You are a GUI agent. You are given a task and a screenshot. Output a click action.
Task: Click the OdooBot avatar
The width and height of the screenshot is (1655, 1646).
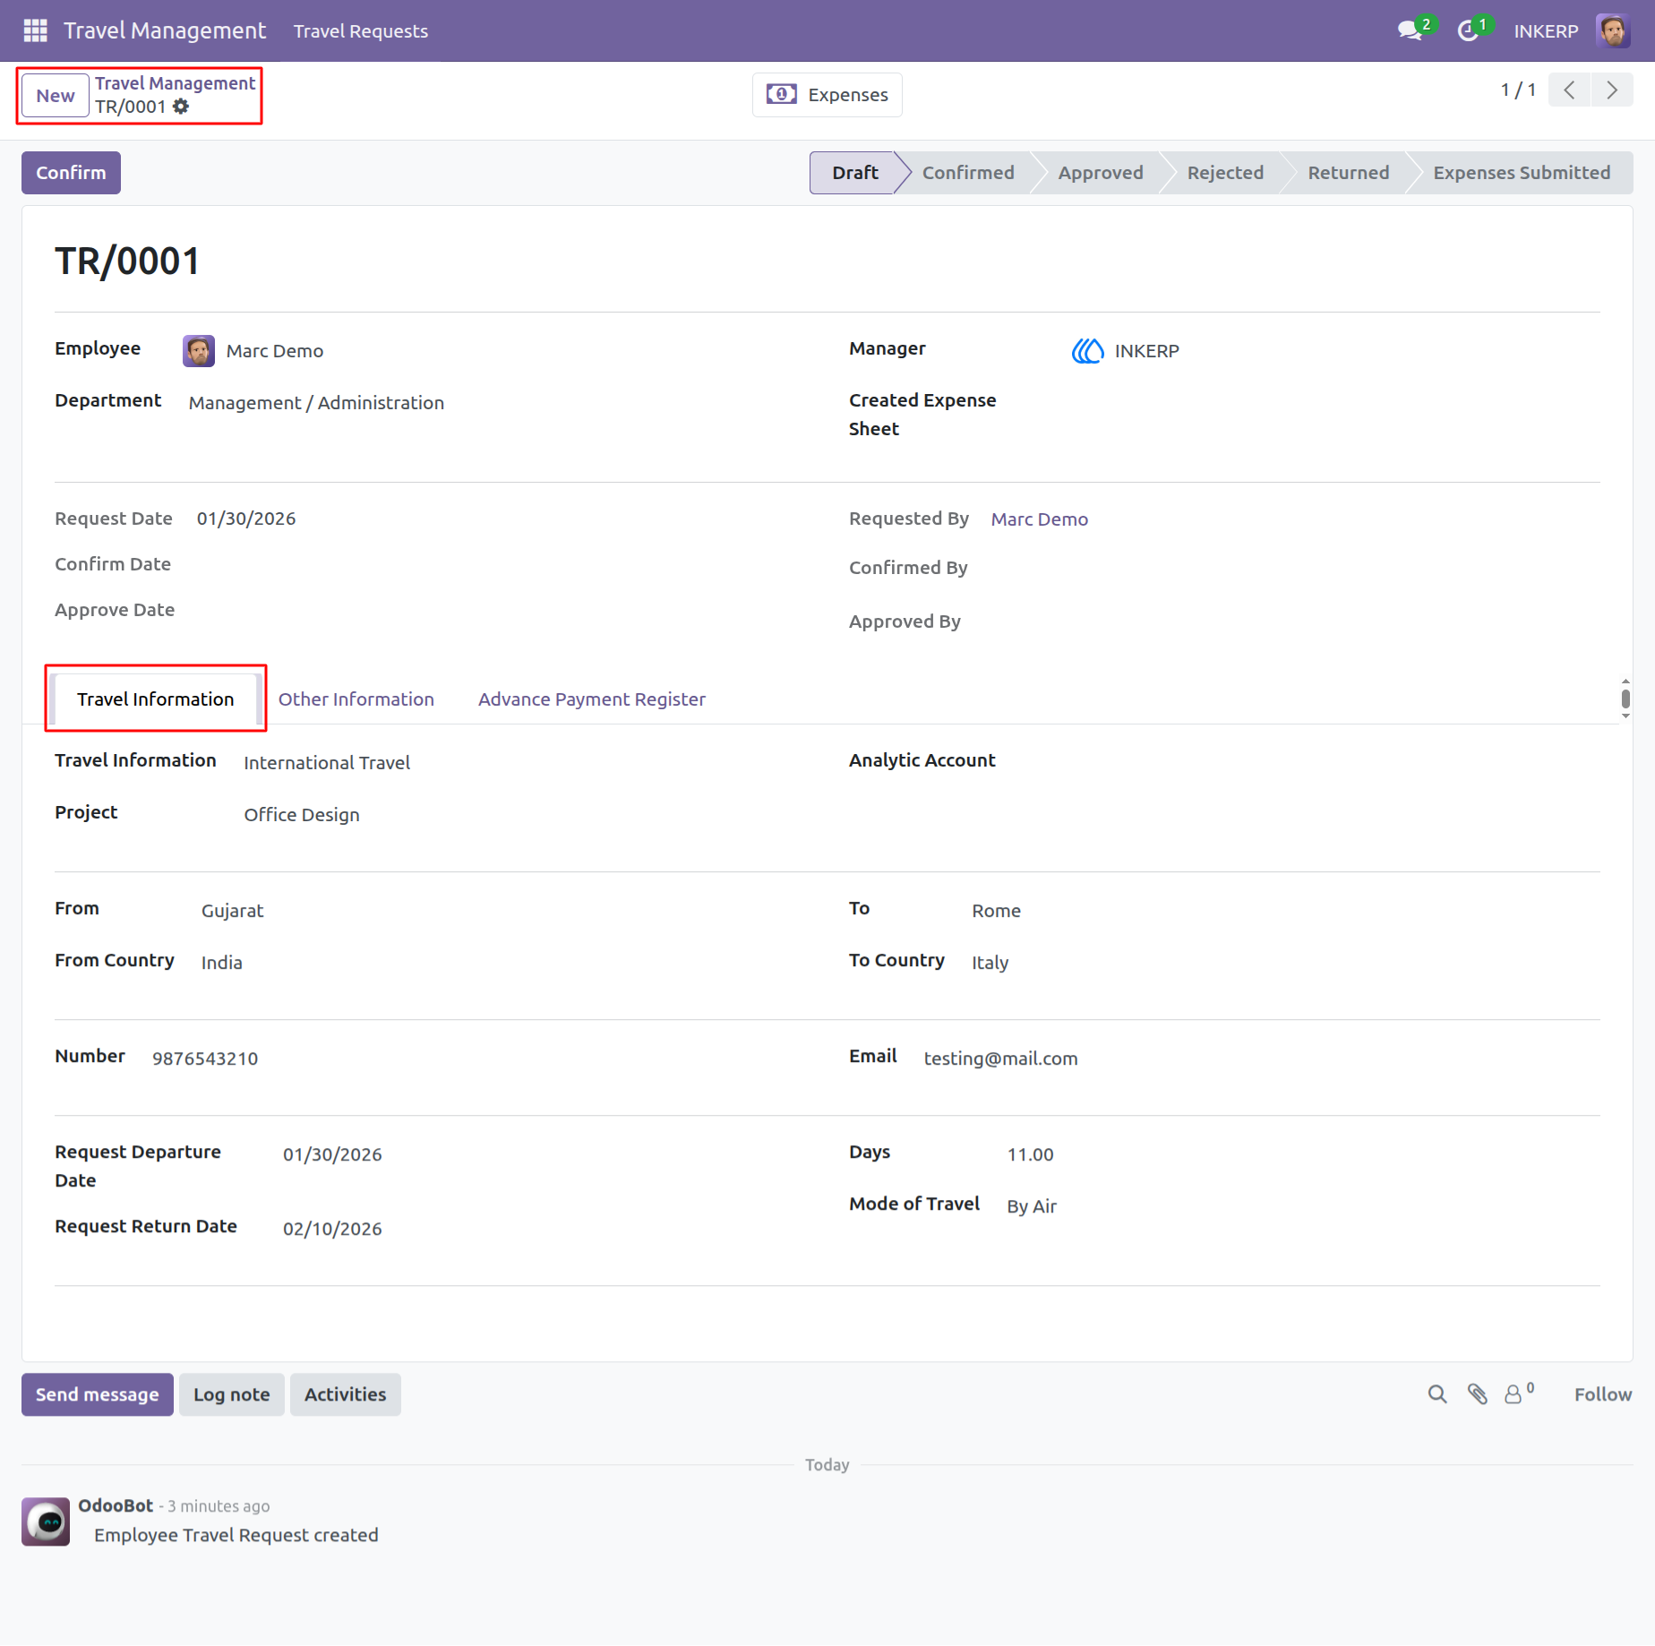[x=46, y=1522]
